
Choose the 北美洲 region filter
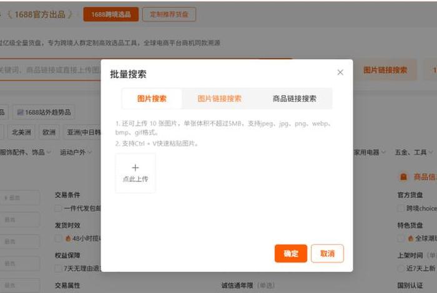point(21,132)
